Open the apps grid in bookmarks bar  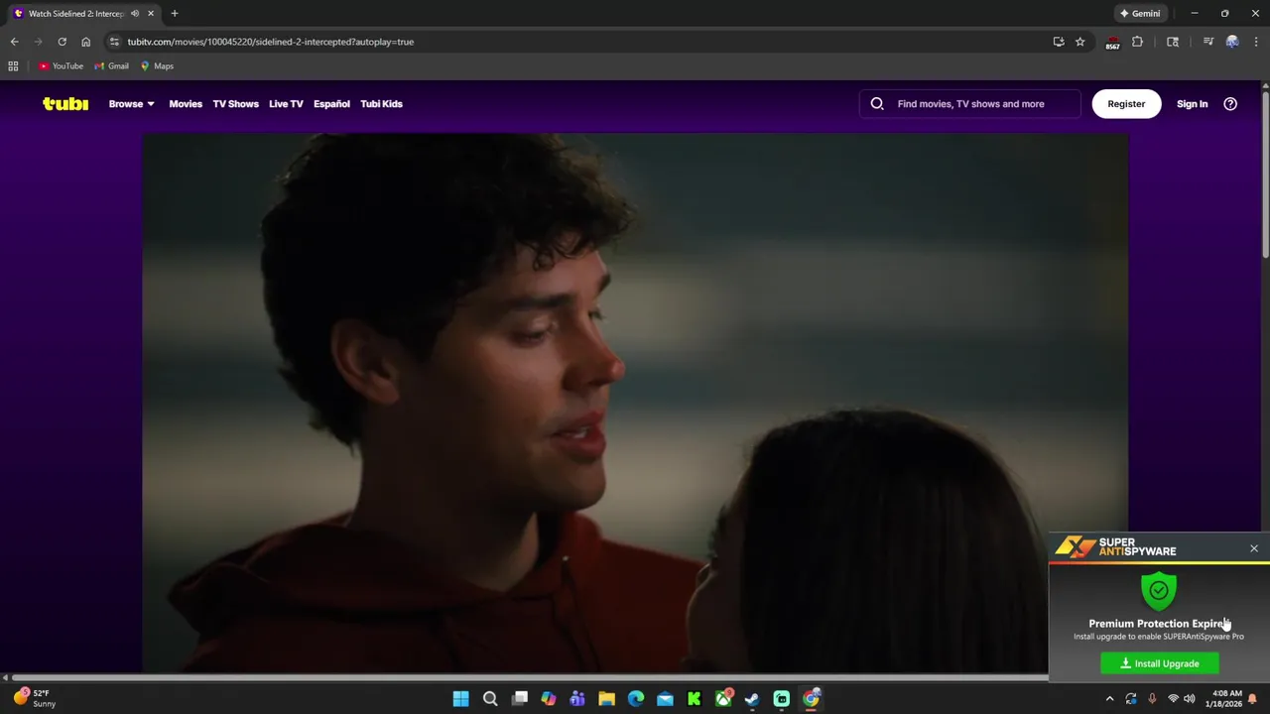click(x=13, y=66)
